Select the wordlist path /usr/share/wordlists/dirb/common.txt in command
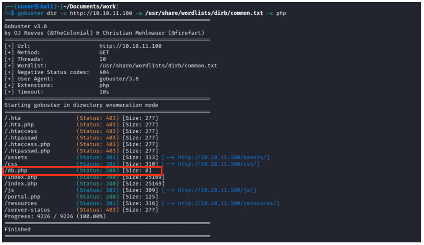This screenshot has width=424, height=245. pos(204,13)
